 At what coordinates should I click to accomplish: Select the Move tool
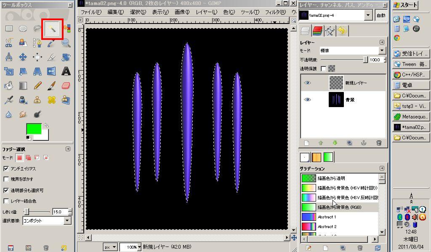pos(23,57)
